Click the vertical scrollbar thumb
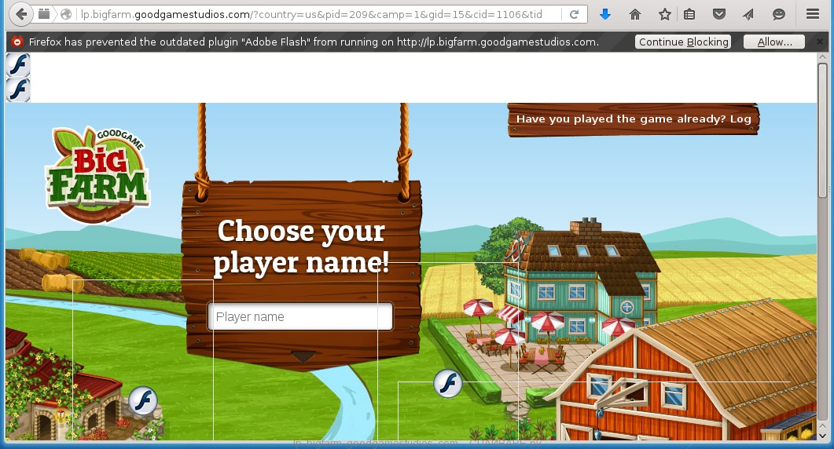Viewport: 834px width, 449px height. 822,130
